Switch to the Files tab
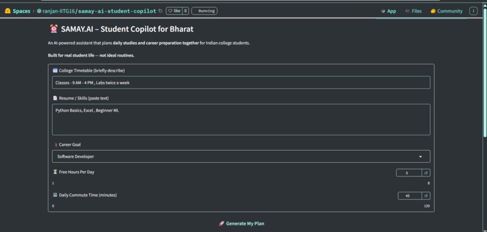The image size is (487, 232). point(413,11)
